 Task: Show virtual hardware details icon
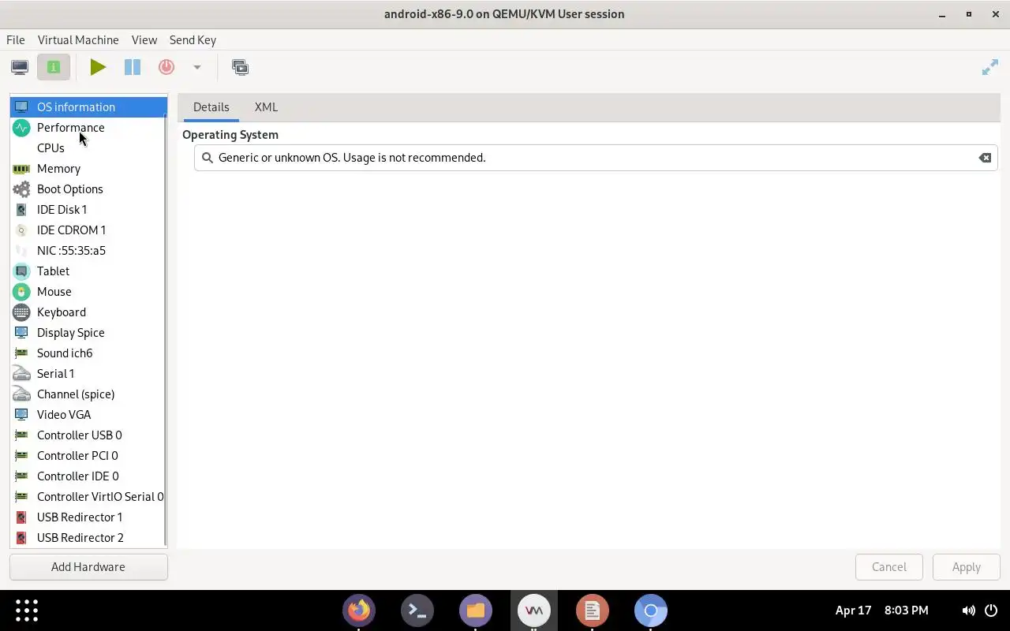coord(54,67)
